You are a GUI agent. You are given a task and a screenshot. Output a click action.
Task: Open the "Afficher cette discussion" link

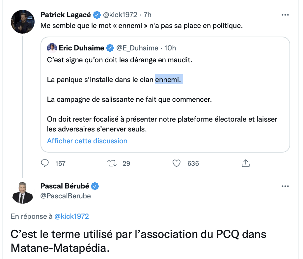pyautogui.click(x=87, y=141)
